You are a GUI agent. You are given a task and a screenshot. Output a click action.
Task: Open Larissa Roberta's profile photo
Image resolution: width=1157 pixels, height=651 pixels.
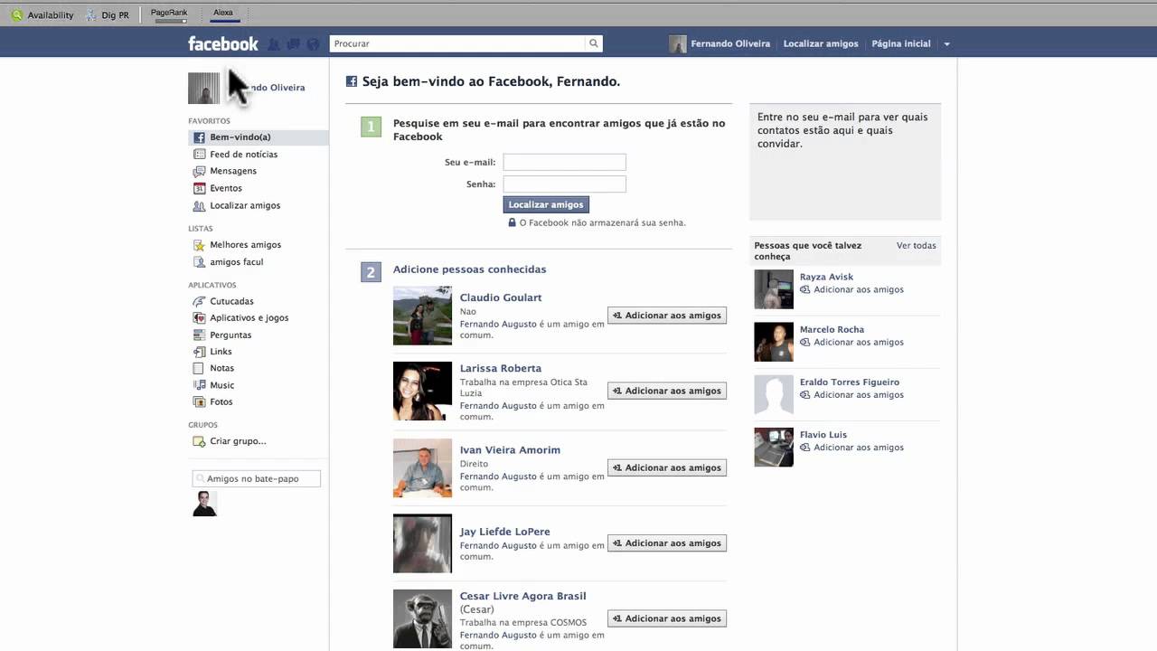coord(422,391)
